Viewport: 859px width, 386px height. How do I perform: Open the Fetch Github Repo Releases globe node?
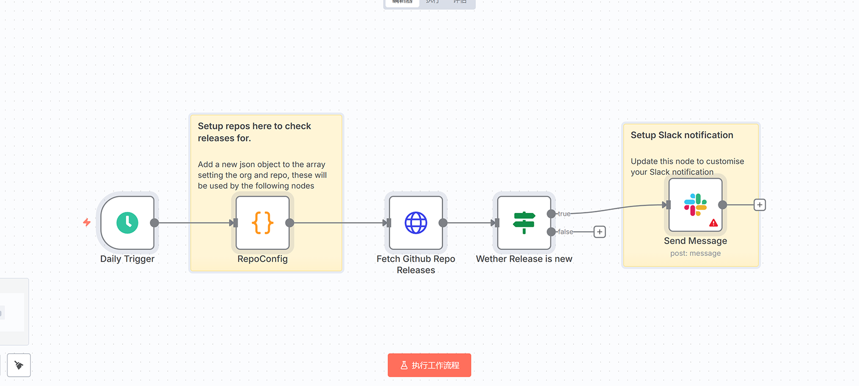tap(416, 223)
